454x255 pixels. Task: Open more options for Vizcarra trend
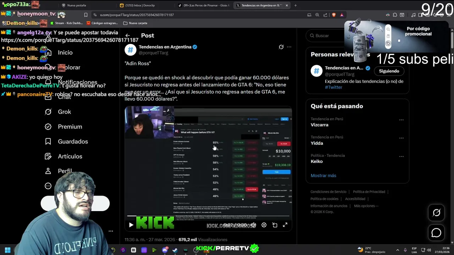tap(401, 120)
